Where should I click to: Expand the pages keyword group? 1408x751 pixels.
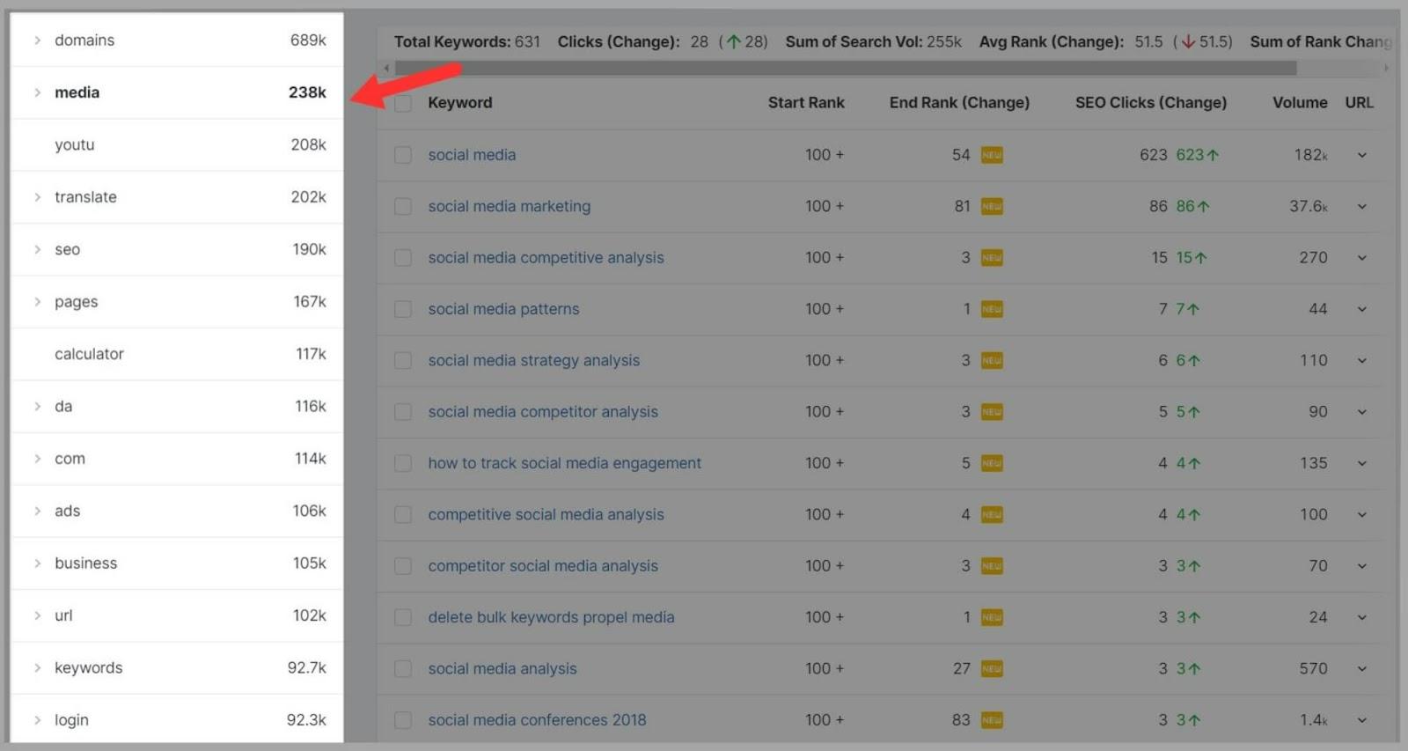[38, 302]
